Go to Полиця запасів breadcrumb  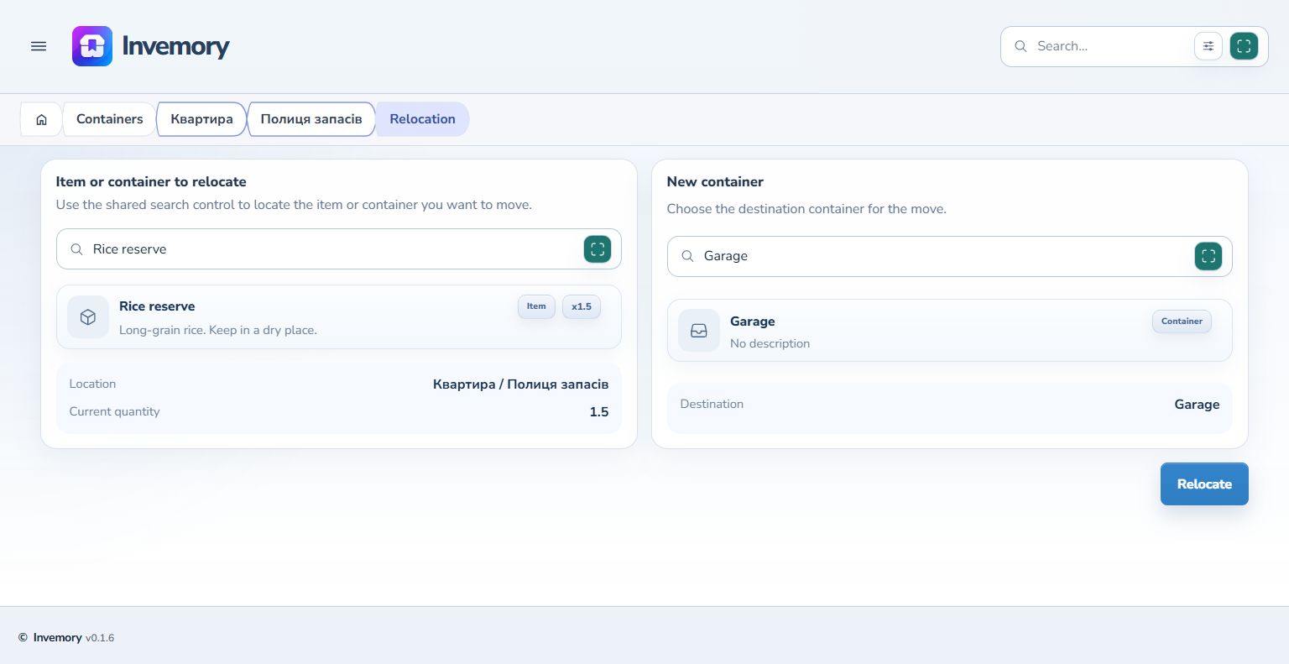point(311,119)
